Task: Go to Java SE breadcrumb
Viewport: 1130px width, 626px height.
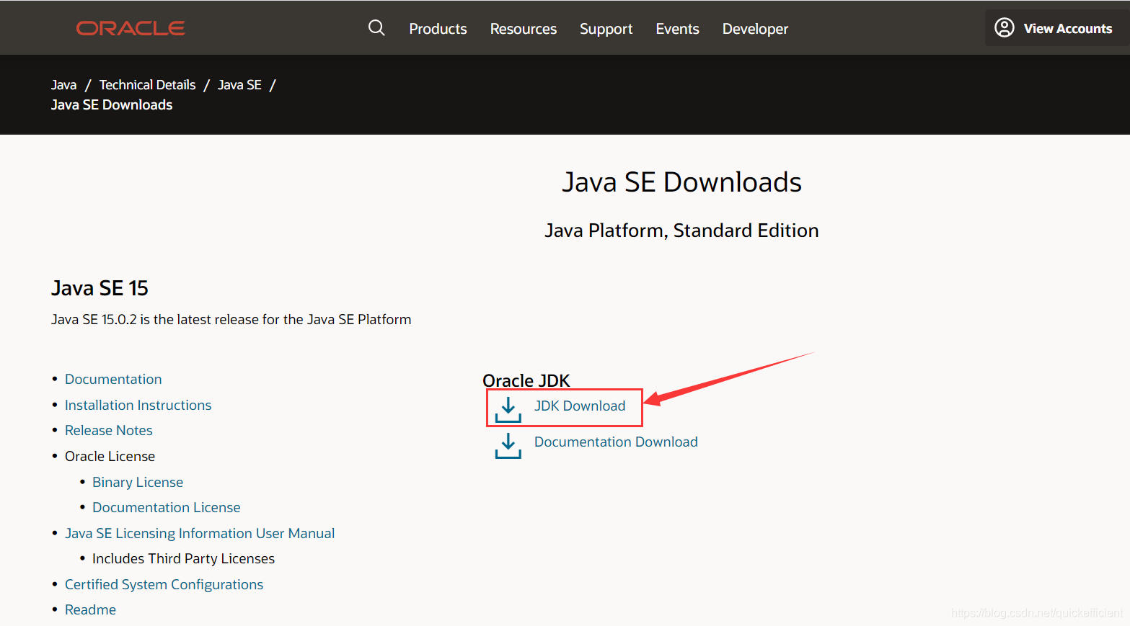Action: (239, 85)
